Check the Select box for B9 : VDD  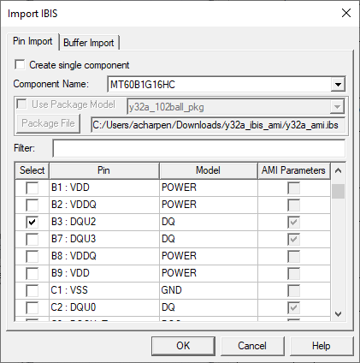tap(32, 273)
